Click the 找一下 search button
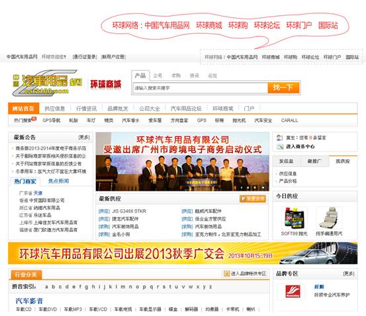 [x=283, y=88]
